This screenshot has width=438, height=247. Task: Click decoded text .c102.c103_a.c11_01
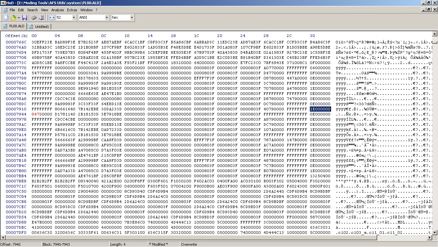pyautogui.click(x=360, y=233)
